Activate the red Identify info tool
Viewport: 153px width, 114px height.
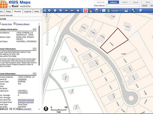tap(85, 11)
